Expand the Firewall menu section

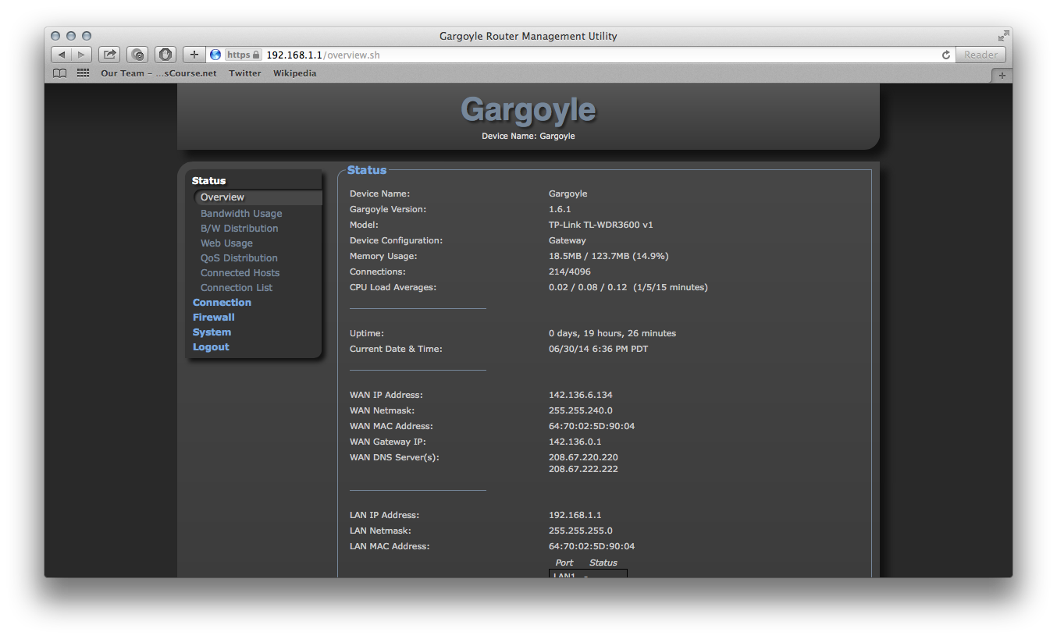click(x=214, y=318)
